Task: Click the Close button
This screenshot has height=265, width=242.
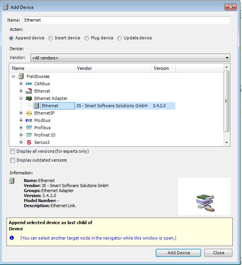Action: point(218,253)
